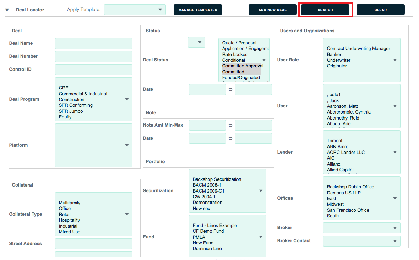Collapse the Deal Locator section triangle
Image resolution: width=419 pixels, height=260 pixels.
(7, 10)
